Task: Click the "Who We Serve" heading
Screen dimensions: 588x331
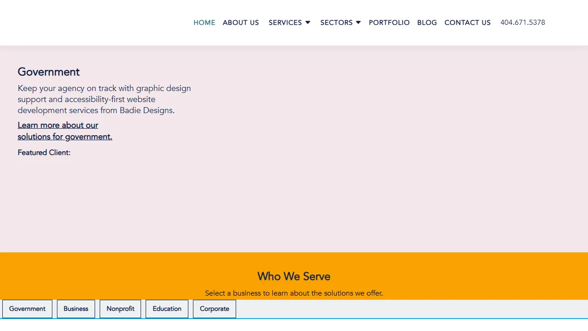Action: point(294,276)
